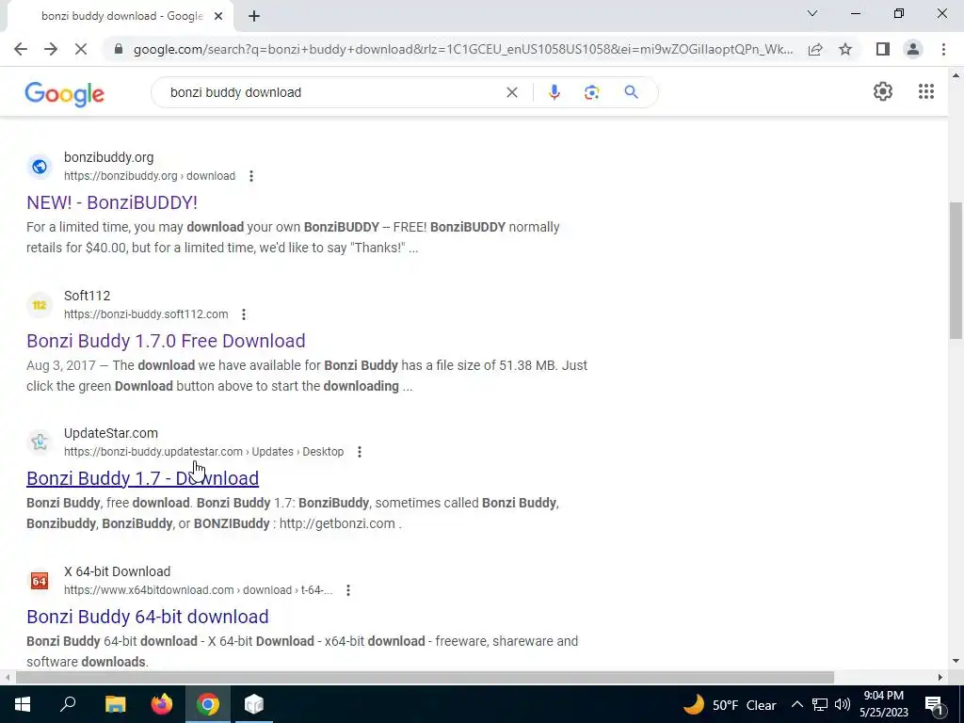Clear the Google search box
This screenshot has width=964, height=723.
511,92
